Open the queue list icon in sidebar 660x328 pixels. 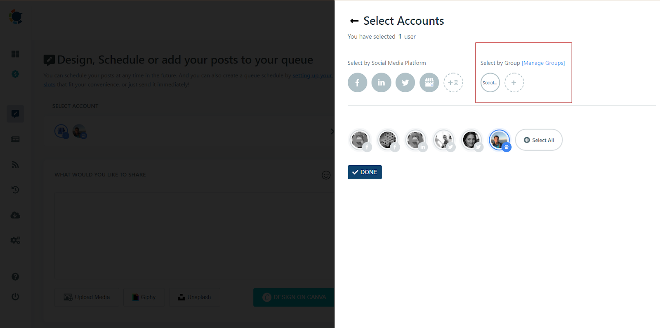click(15, 139)
